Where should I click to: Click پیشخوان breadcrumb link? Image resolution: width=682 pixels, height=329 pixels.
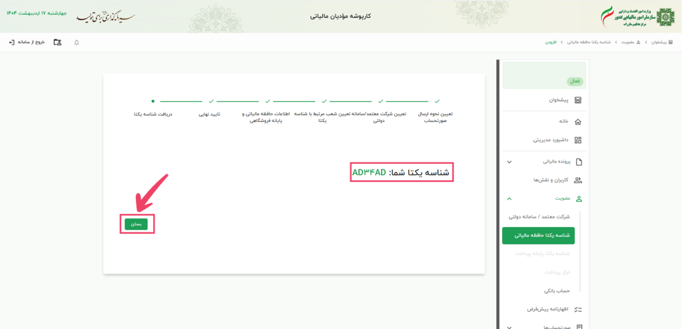pos(657,43)
